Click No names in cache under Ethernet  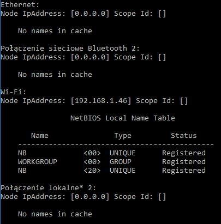(55, 31)
